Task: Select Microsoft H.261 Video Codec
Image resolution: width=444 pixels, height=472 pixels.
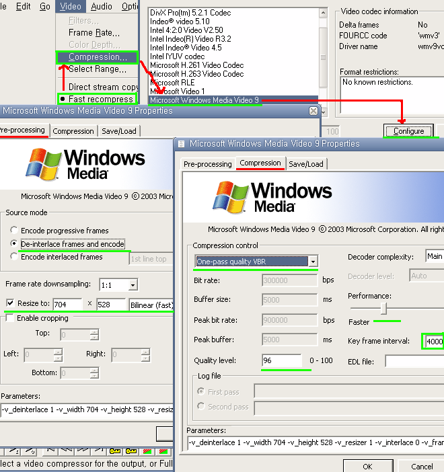Action: coord(196,65)
